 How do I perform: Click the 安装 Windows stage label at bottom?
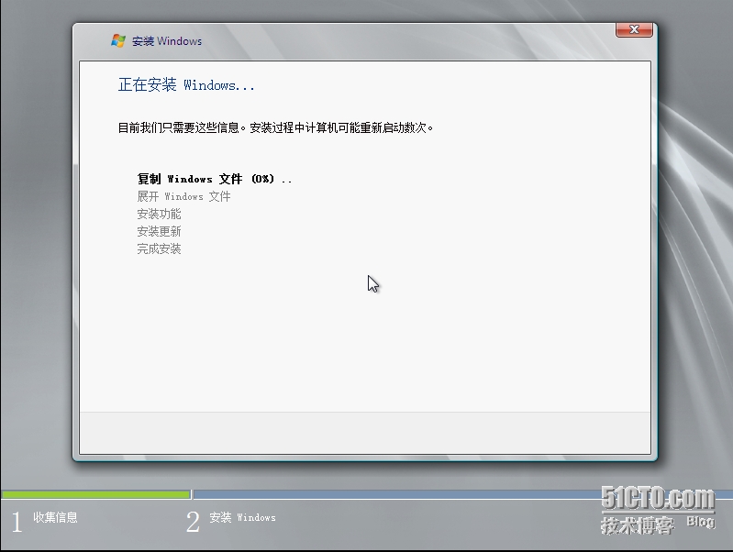tap(242, 517)
